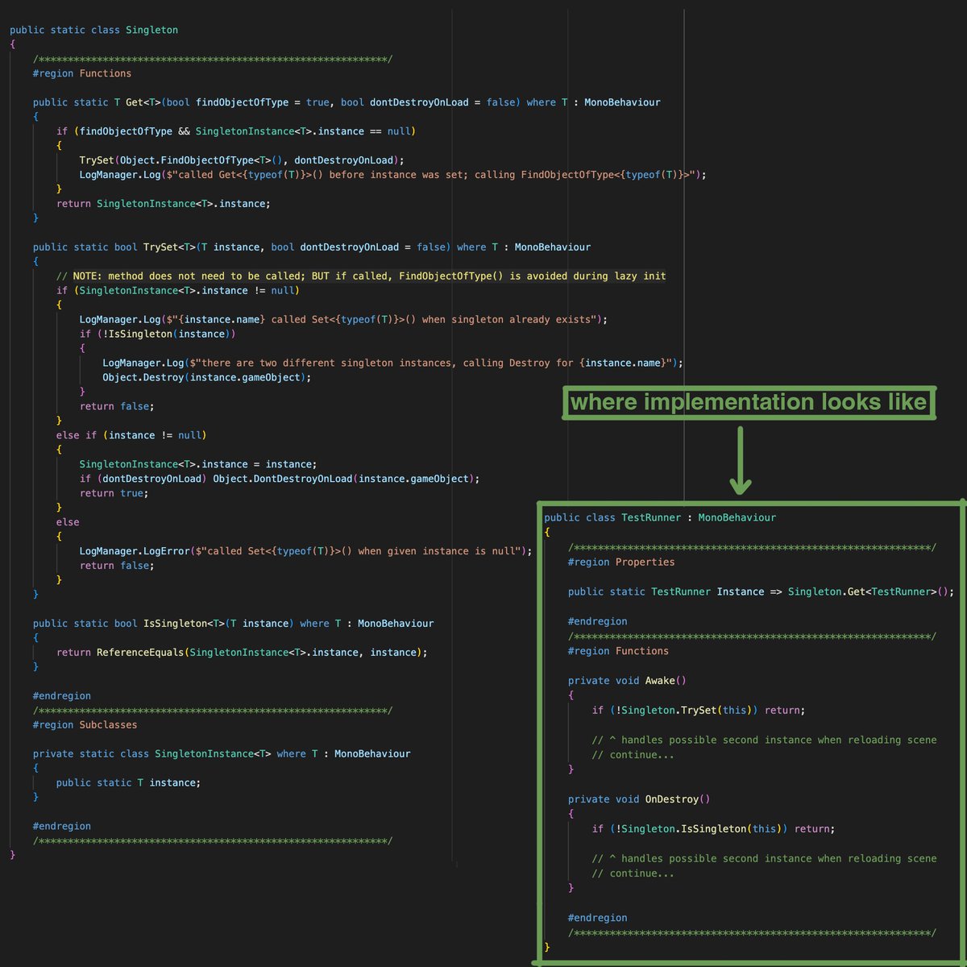Click the "public static class Singleton" declaration line

94,30
